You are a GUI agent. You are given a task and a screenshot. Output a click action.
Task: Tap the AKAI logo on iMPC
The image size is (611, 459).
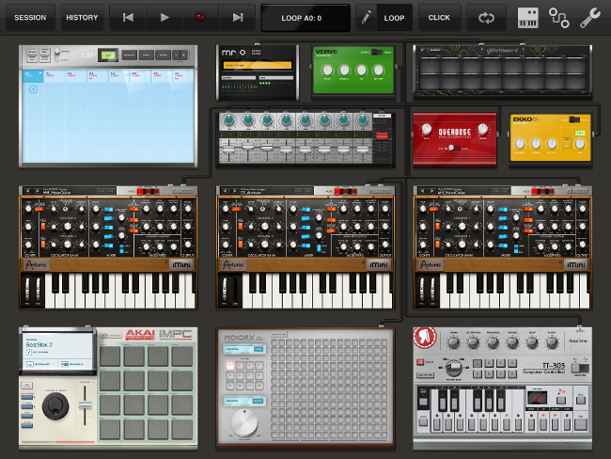pyautogui.click(x=140, y=335)
